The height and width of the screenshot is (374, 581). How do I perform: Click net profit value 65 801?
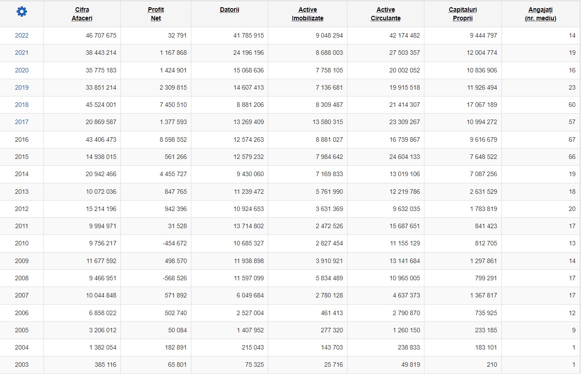(x=177, y=364)
